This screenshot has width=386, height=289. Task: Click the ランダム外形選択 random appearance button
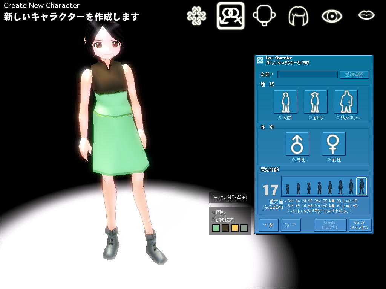point(230,198)
